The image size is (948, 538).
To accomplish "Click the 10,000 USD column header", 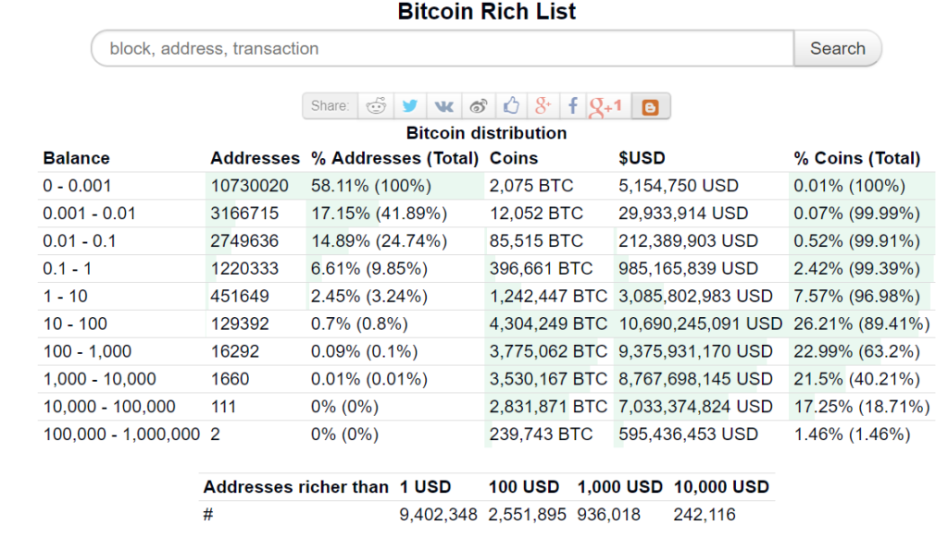I will [721, 487].
